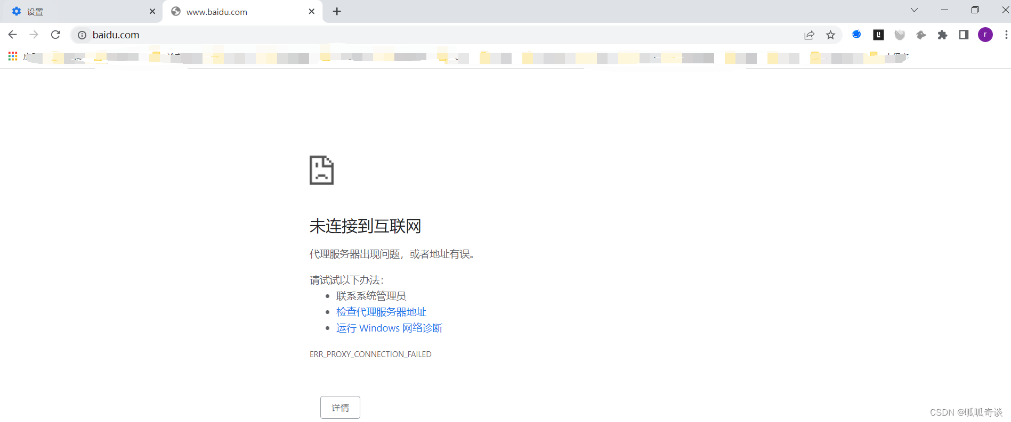Screen dimensions: 1011x422
Task: Close the www.baidu.com tab
Action: coord(312,11)
